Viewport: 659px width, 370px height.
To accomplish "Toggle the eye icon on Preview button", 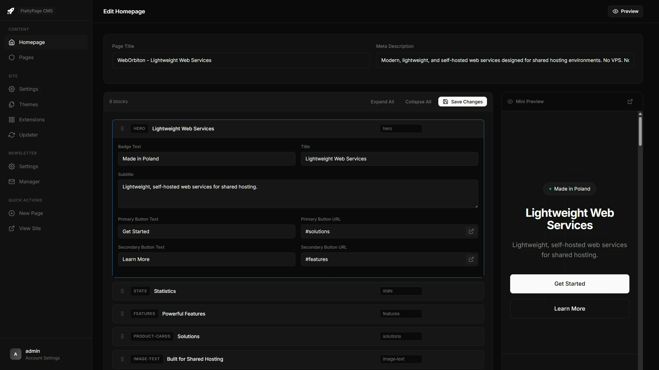I will coord(615,11).
